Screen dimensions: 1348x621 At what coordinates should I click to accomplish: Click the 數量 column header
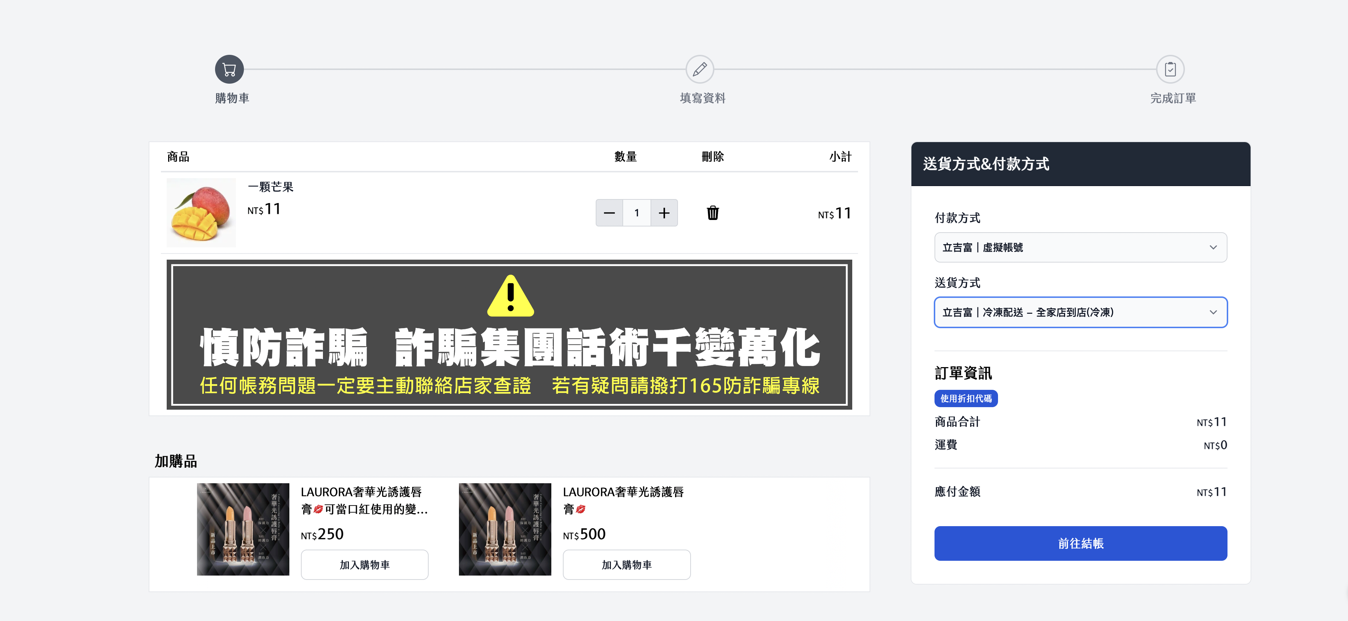625,157
